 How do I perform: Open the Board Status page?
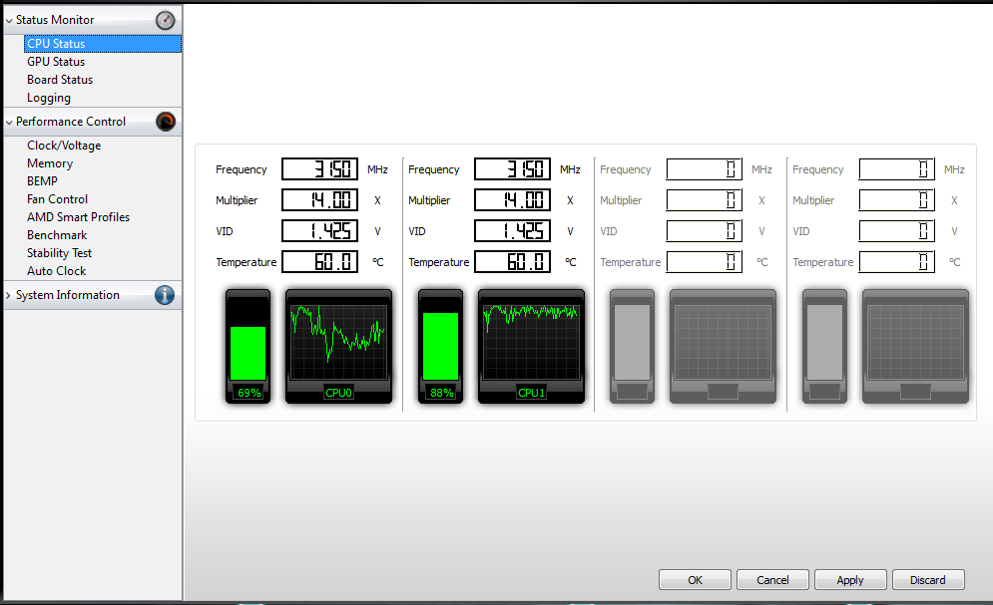point(60,80)
